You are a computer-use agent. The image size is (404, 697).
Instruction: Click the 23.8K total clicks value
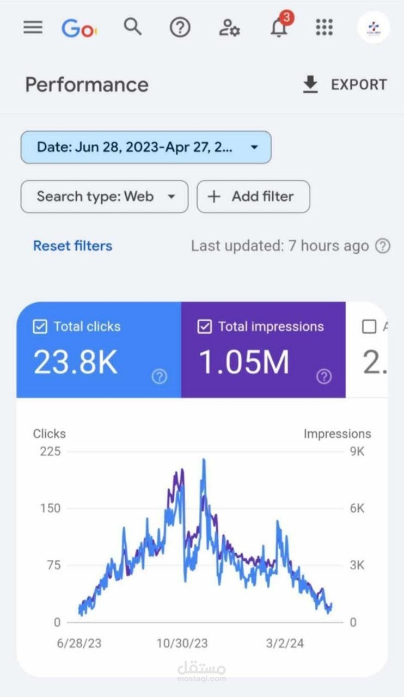(x=76, y=363)
